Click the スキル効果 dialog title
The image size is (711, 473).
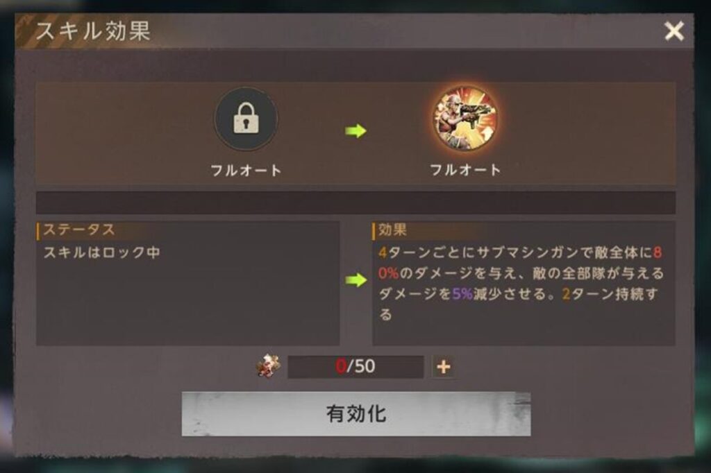93,31
